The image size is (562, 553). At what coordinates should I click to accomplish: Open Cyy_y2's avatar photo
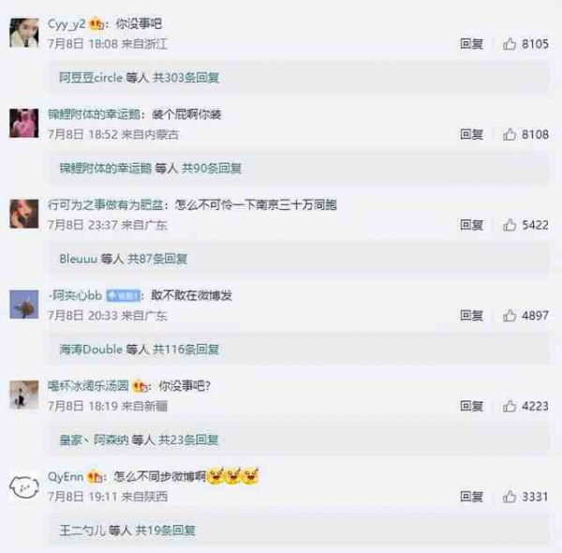point(24,33)
